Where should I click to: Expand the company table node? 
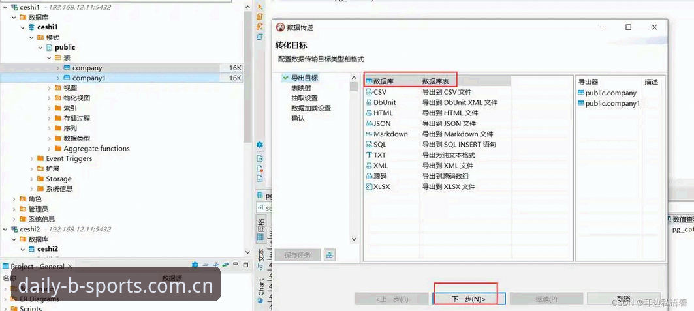[58, 68]
